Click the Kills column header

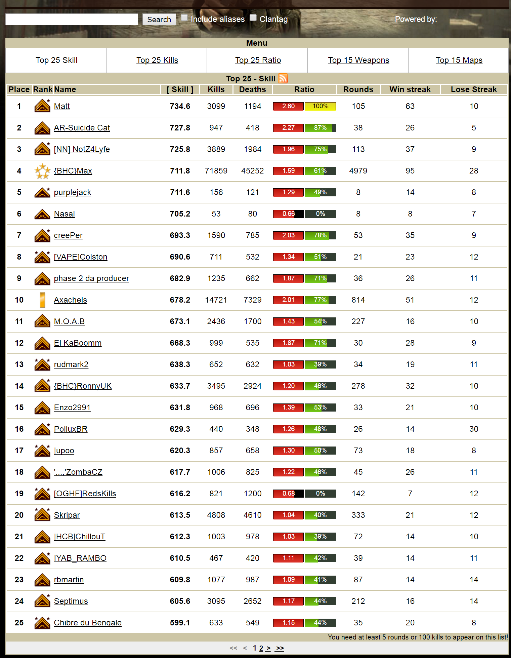pyautogui.click(x=216, y=89)
